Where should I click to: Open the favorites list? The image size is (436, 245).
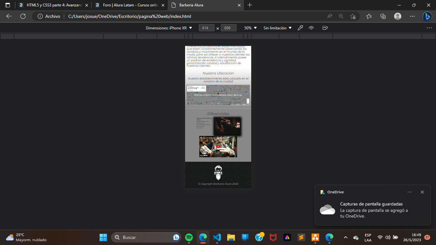coord(369,16)
